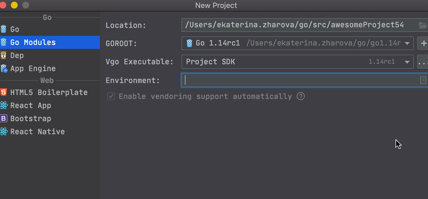
Task: Click the Environment: label
Action: tap(133, 80)
